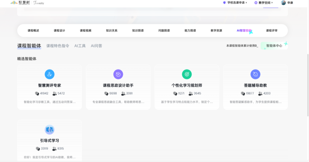309x162 pixels.
Task: Open the 学校选课申请 menu
Action: pos(235,3)
